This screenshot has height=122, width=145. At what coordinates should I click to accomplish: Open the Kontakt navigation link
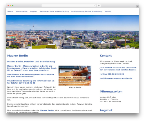(108, 11)
